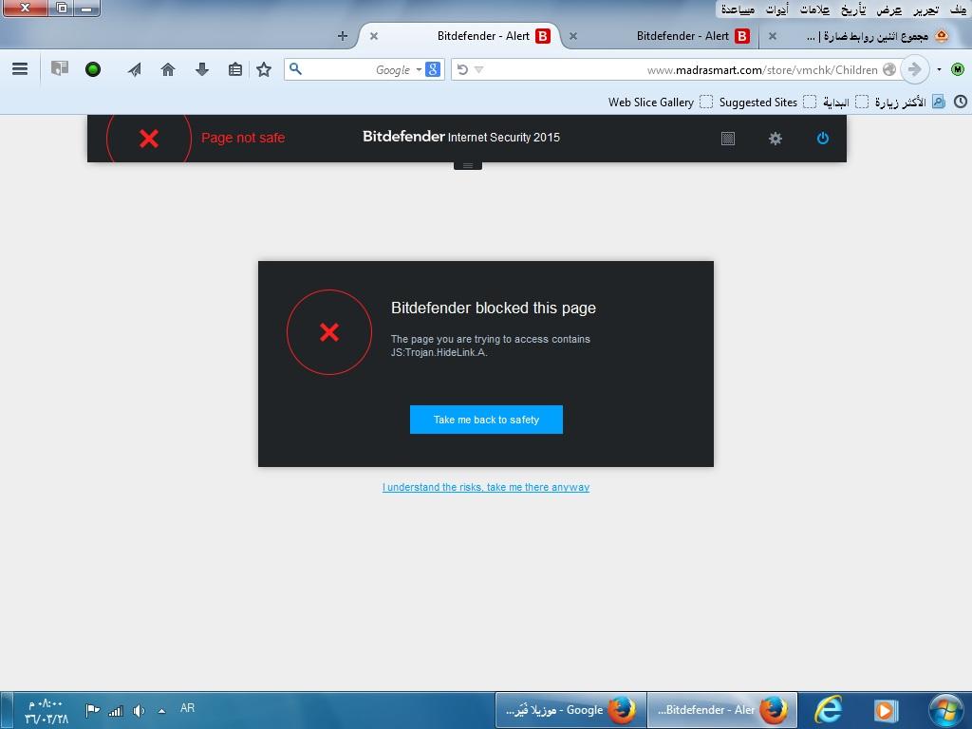Screen dimensions: 972x729
Task: Click the taskbar clock and date
Action: point(46,712)
